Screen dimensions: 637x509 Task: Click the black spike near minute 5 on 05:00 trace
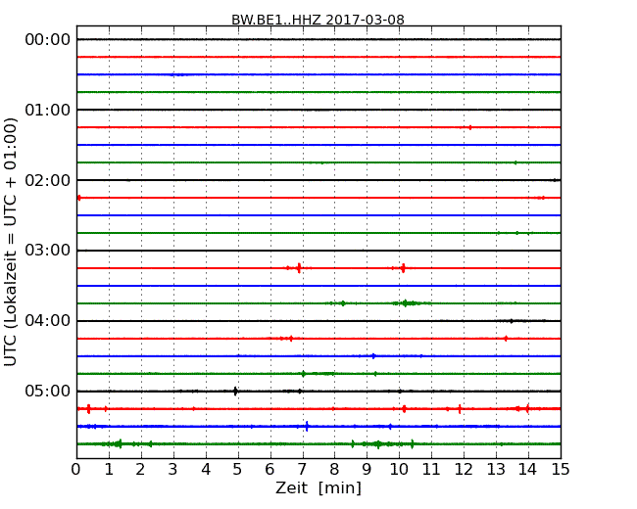235,392
